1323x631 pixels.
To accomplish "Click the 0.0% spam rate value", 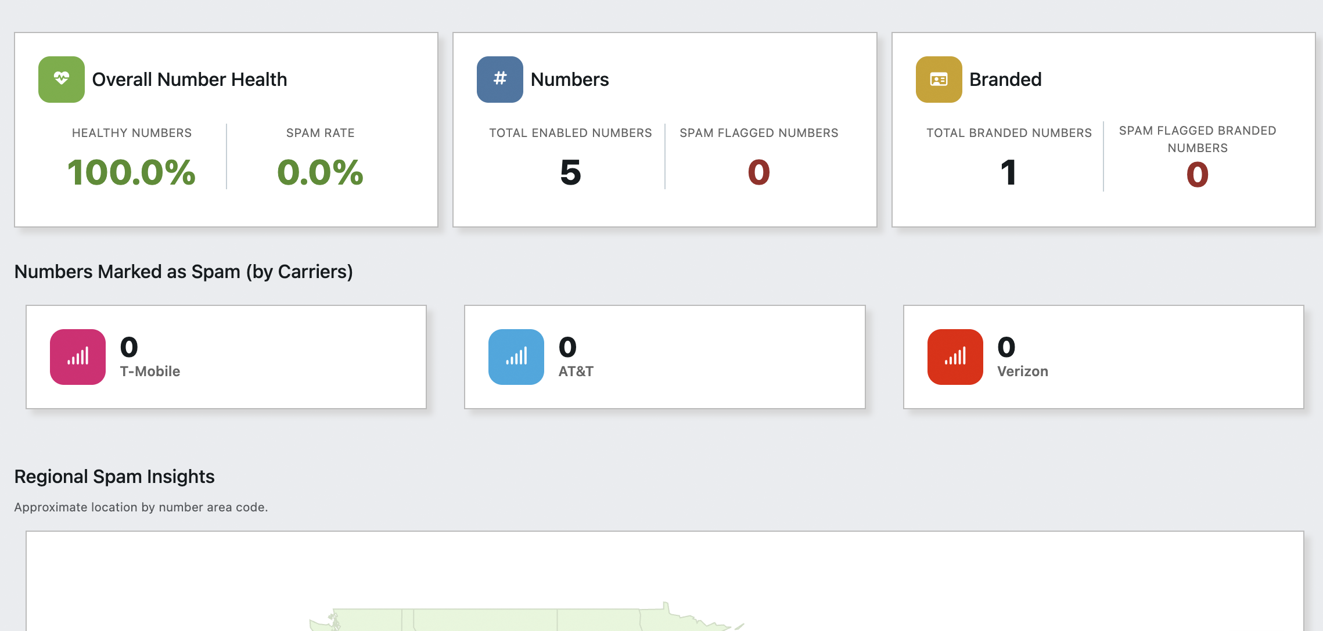I will (x=320, y=172).
